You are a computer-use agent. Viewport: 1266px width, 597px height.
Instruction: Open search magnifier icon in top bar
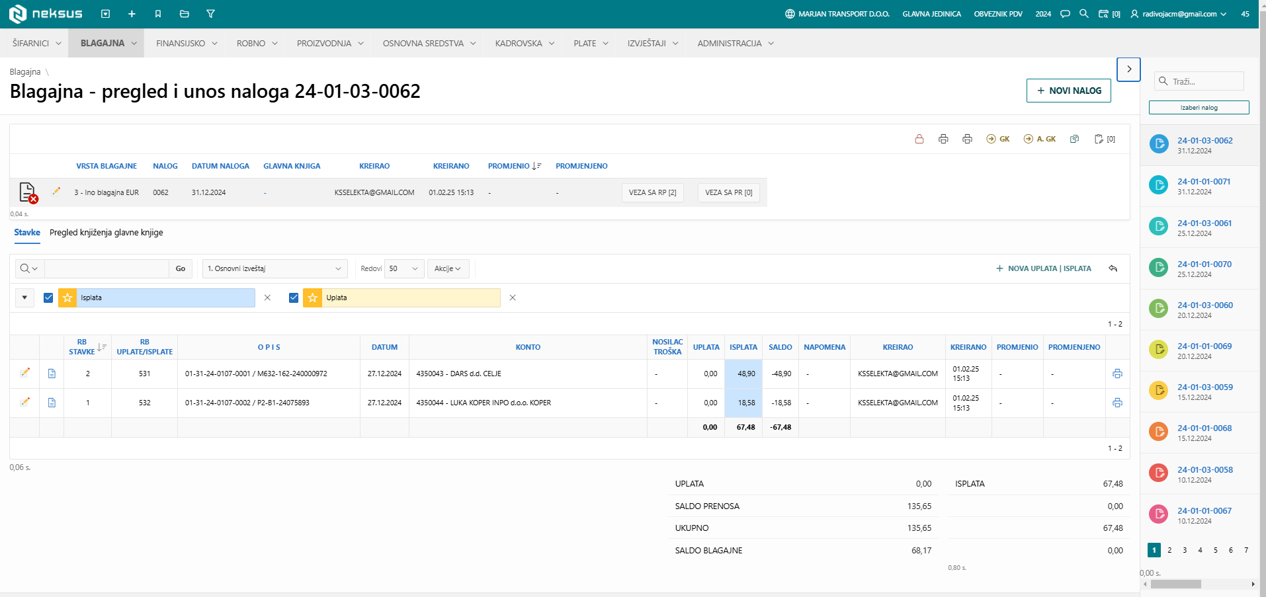pyautogui.click(x=1084, y=13)
